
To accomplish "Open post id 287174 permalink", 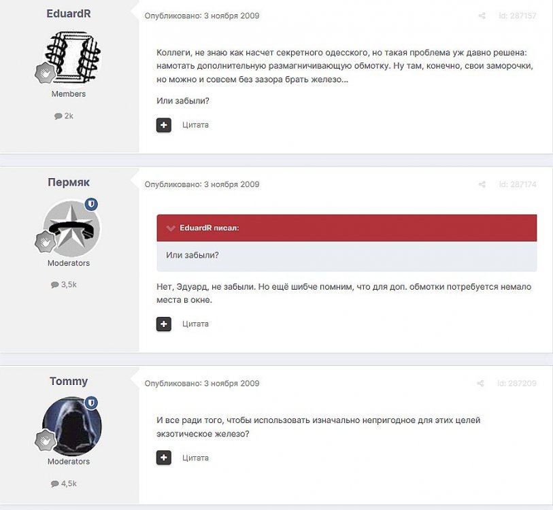I will point(518,184).
